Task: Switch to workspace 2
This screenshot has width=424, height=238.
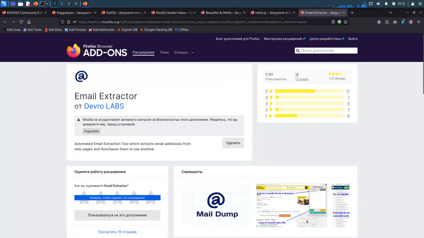Action: (62, 4)
